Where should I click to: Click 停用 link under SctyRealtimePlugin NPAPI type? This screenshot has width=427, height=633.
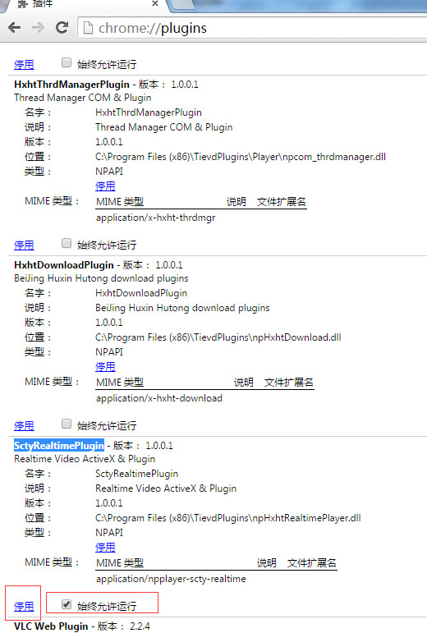click(105, 548)
